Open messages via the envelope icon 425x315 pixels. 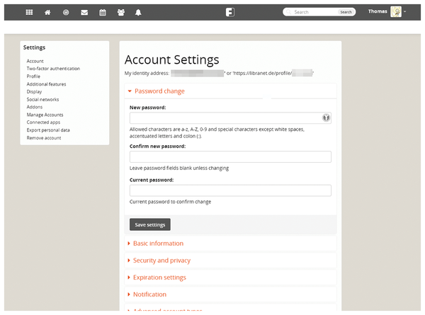click(84, 12)
